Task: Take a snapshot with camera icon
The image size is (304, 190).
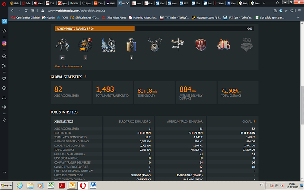Action: pyautogui.click(x=275, y=11)
